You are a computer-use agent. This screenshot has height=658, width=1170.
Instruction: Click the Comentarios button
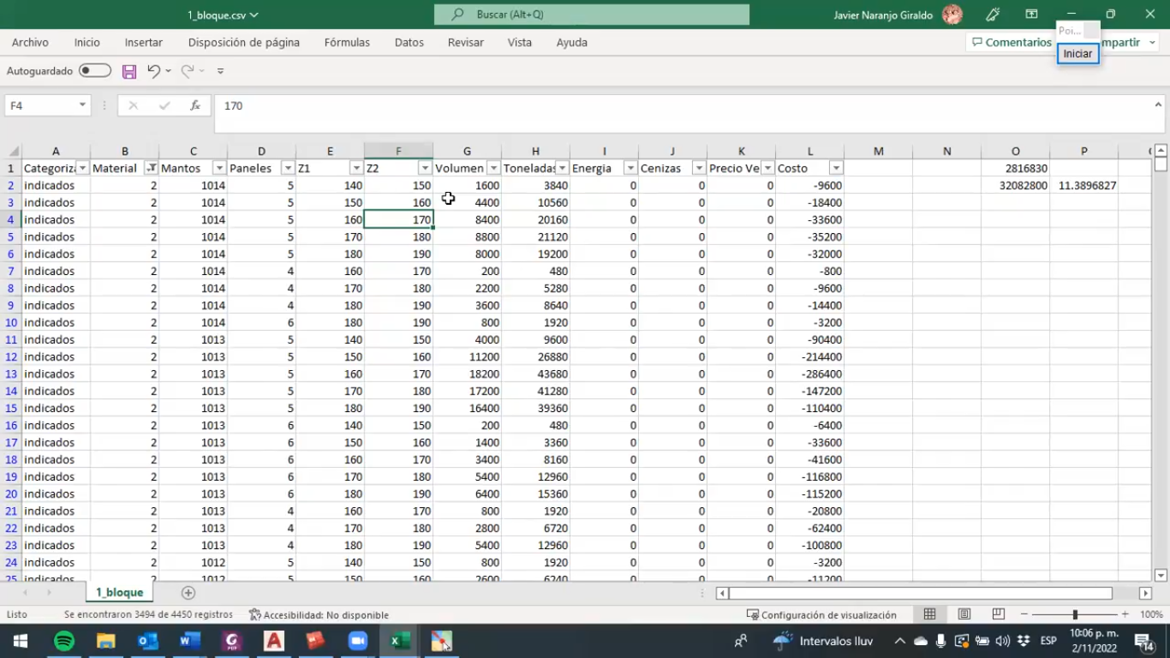[x=1012, y=42]
